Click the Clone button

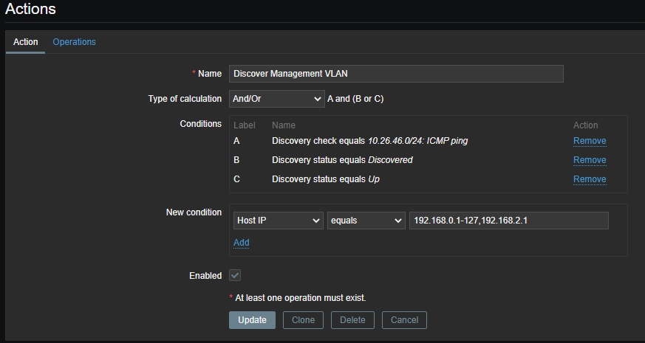(x=303, y=320)
